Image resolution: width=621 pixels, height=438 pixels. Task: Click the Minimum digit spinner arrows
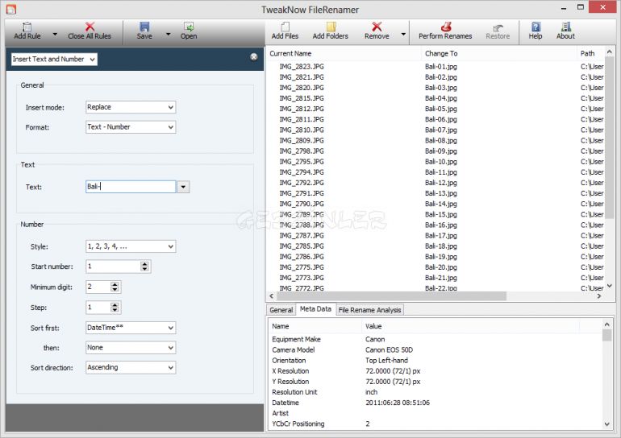[x=115, y=287]
